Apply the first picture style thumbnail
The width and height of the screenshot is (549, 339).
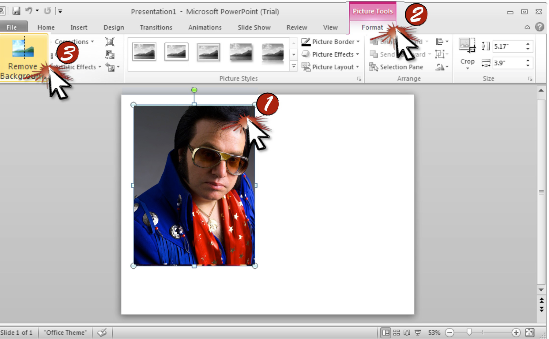[x=144, y=51]
